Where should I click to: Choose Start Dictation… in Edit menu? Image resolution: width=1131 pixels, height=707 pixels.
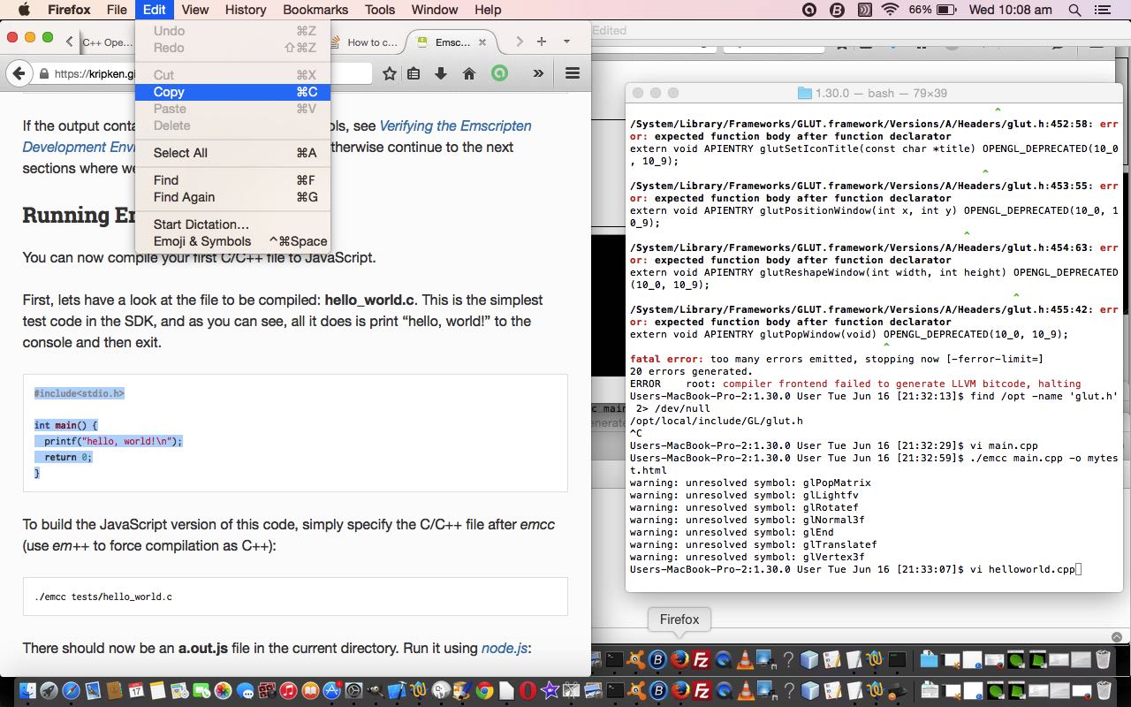[x=233, y=224]
